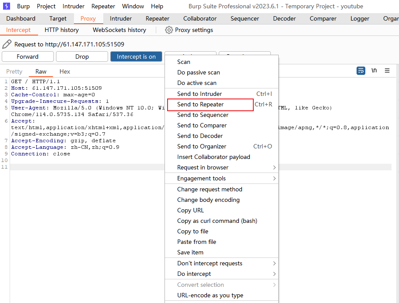Open the Help menu
399x303 pixels.
[157, 7]
